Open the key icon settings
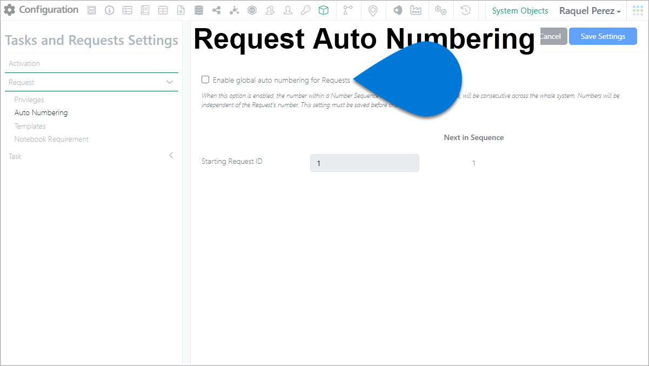The height and width of the screenshot is (366, 649). tap(305, 10)
